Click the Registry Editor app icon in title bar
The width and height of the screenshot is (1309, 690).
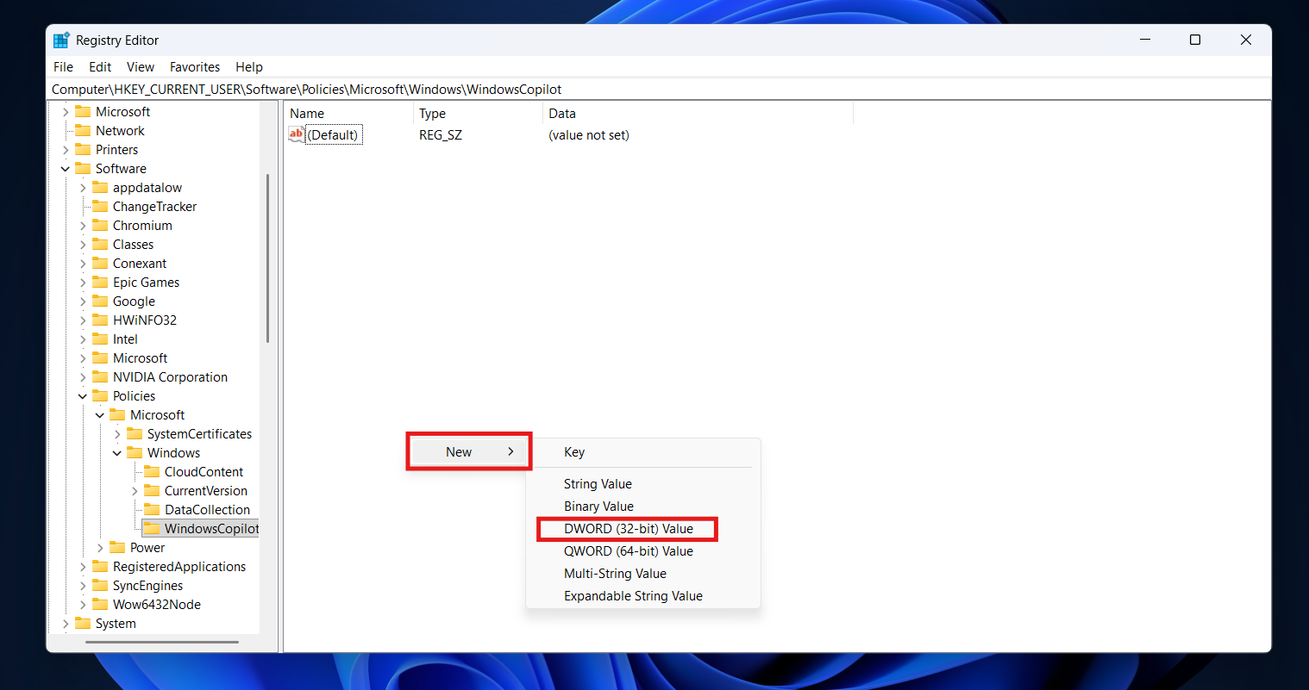(x=61, y=40)
